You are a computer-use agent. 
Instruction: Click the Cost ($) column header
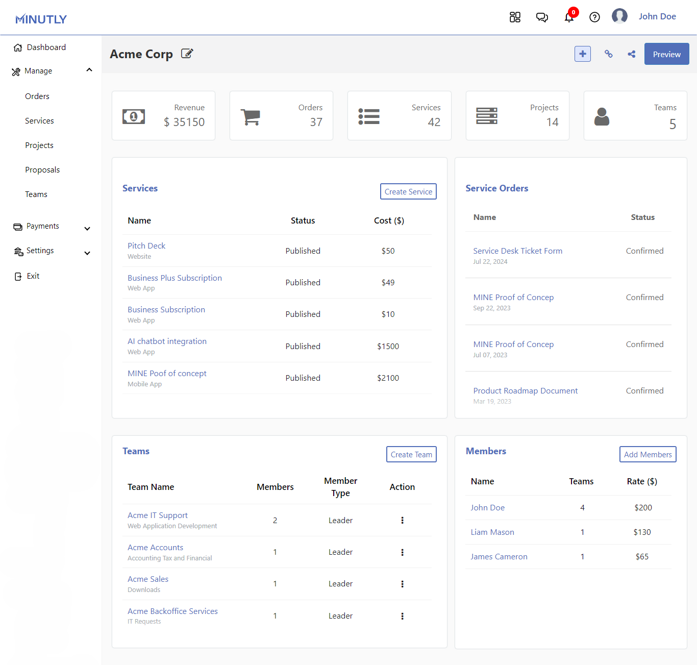389,221
